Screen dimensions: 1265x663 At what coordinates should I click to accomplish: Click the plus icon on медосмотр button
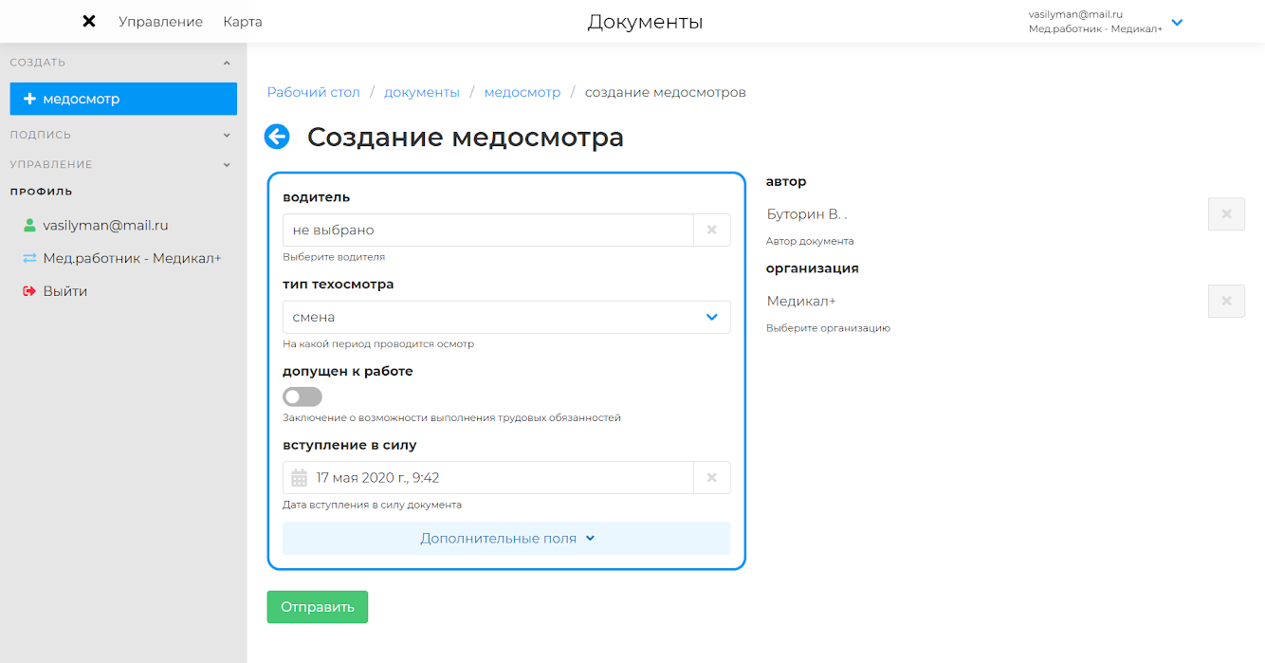pyautogui.click(x=29, y=99)
